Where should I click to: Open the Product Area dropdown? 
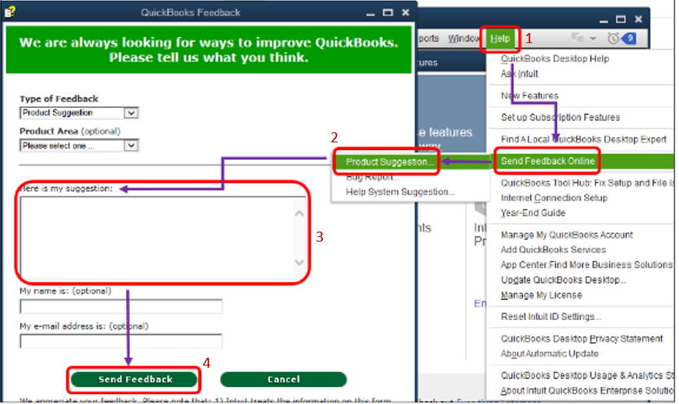[78, 145]
